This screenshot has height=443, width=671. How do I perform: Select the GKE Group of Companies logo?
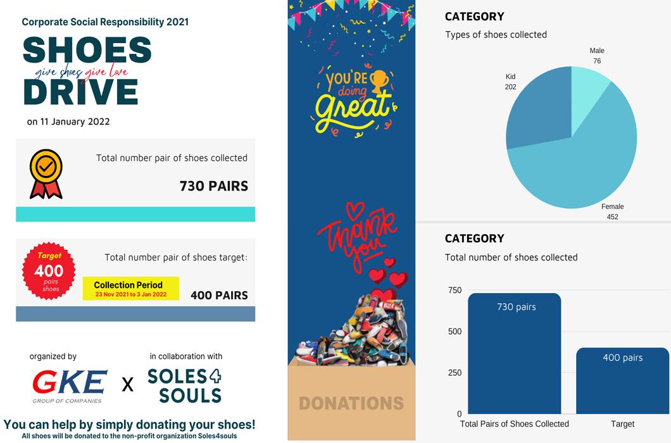70,386
